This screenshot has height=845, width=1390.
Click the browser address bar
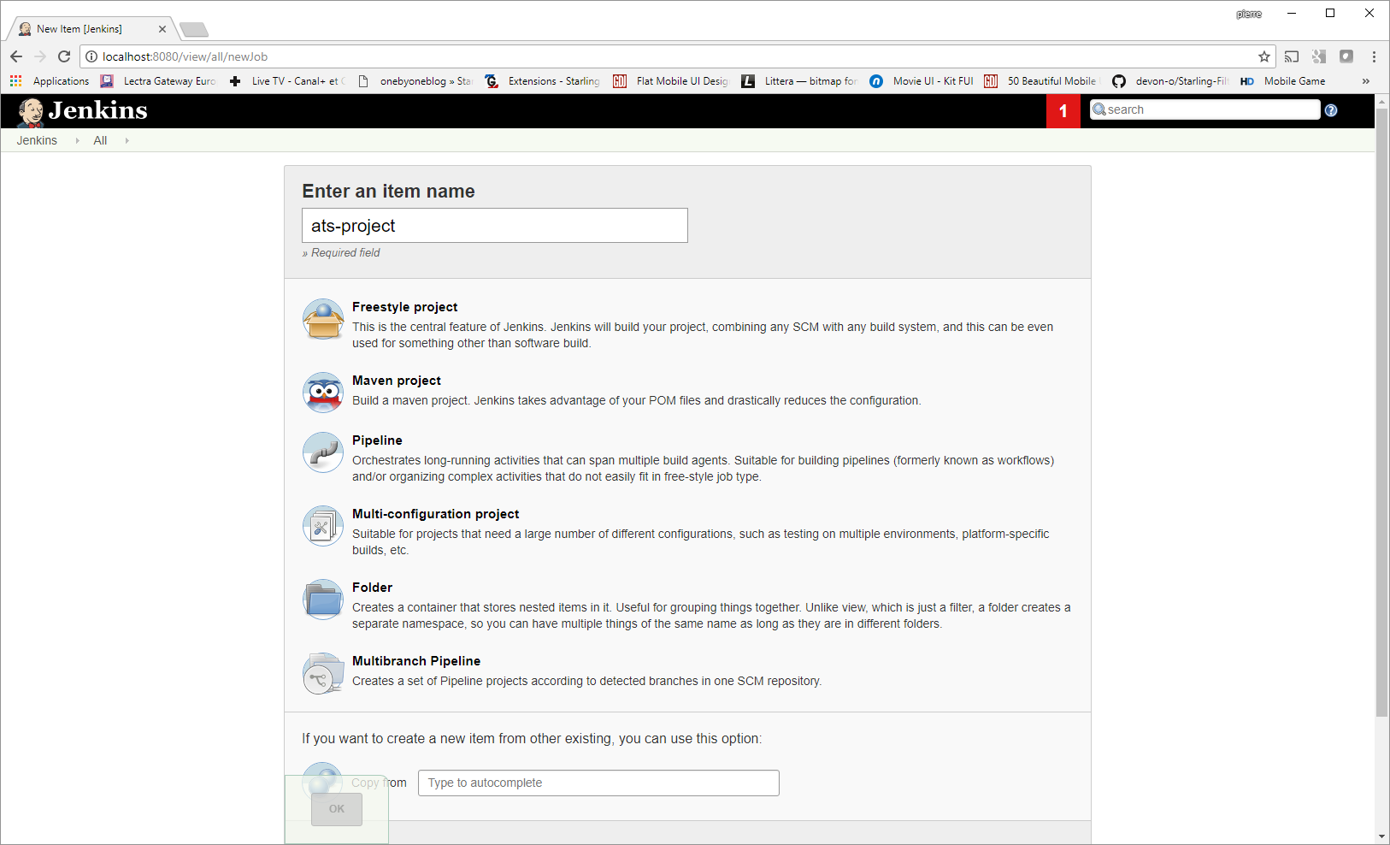coord(678,56)
